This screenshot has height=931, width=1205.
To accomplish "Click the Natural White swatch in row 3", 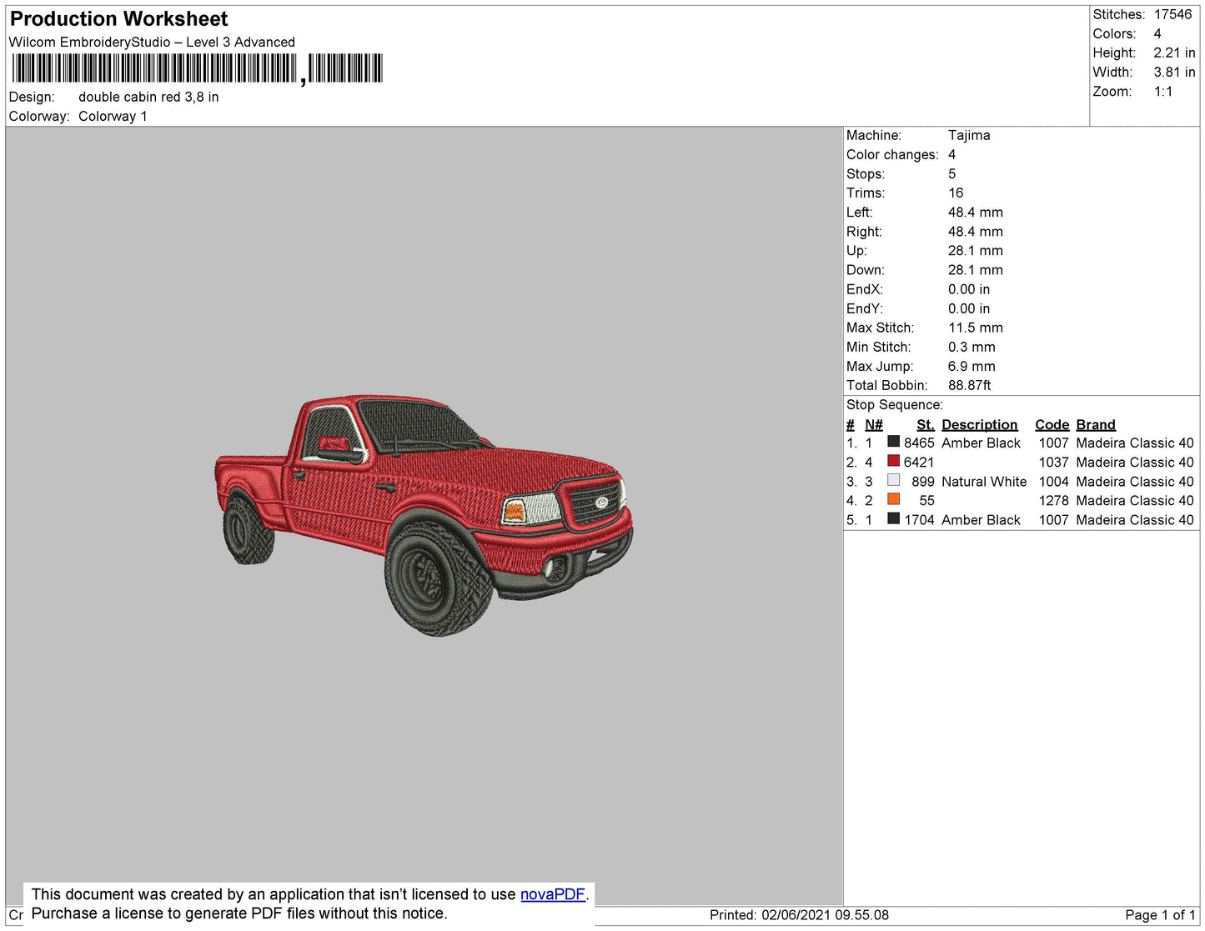I will click(x=893, y=480).
